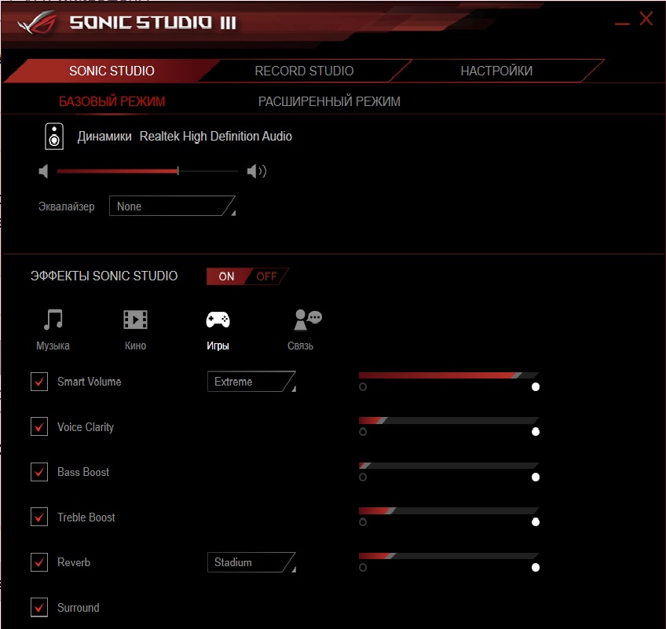The width and height of the screenshot is (666, 629).
Task: Open the Reverb Stadium dropdown
Action: [x=251, y=562]
